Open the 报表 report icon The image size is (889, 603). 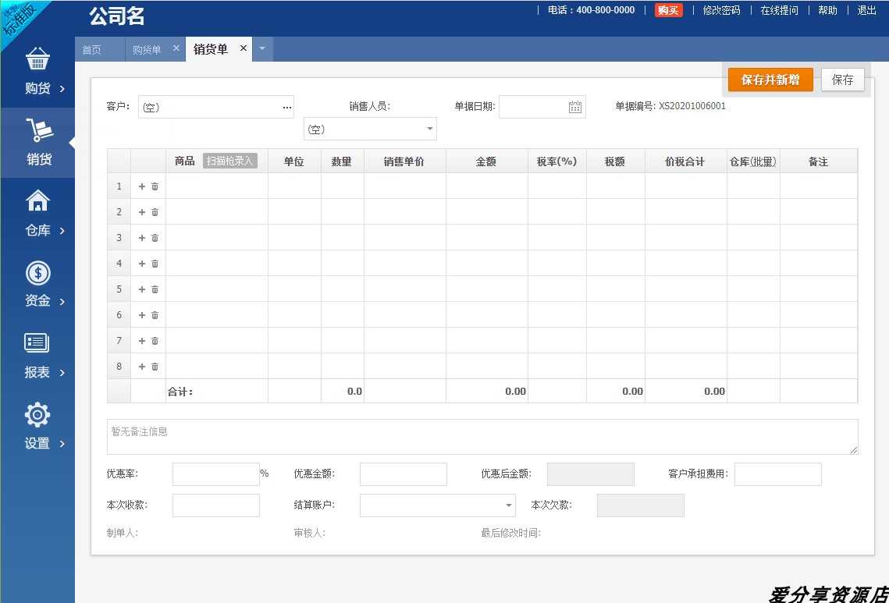click(x=37, y=343)
